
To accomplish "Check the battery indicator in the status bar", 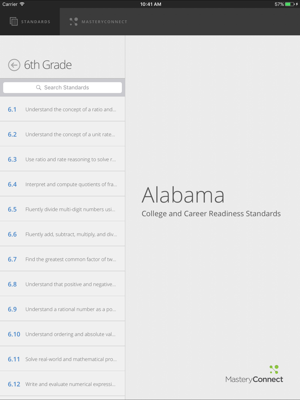I will [290, 4].
